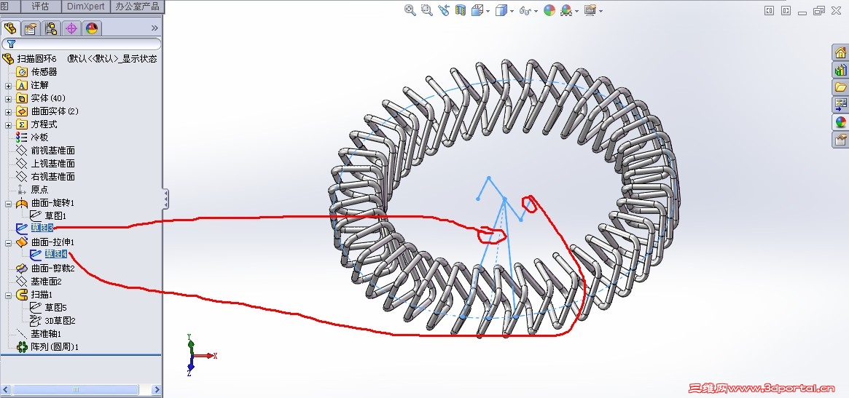Collapse the 曲面-旋转1 feature node

click(x=8, y=203)
